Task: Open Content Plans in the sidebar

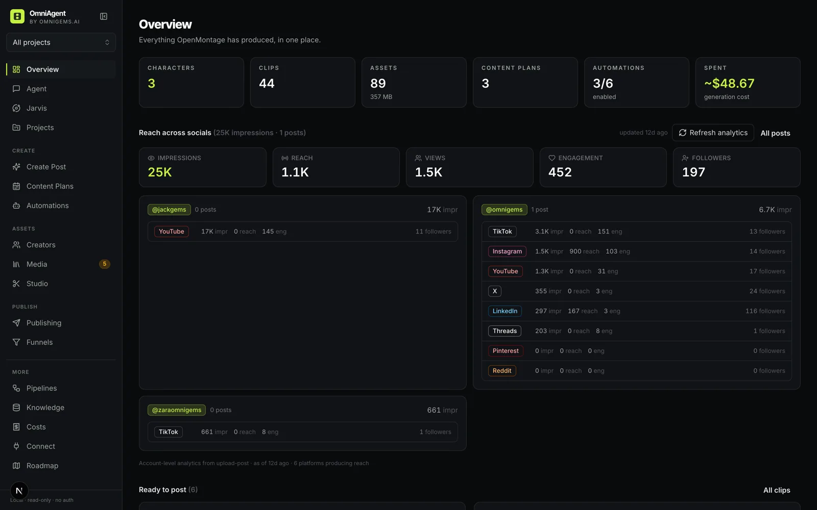Action: tap(61, 186)
